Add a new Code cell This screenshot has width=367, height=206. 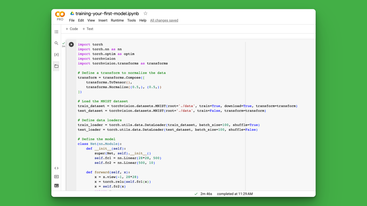click(72, 29)
